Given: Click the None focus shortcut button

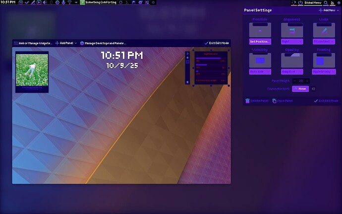Looking at the screenshot, I should [x=300, y=89].
